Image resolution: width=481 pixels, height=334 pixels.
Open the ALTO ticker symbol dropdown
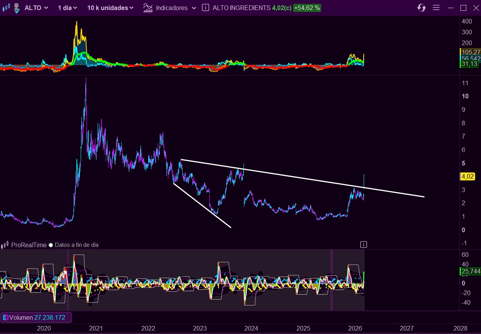pyautogui.click(x=36, y=8)
